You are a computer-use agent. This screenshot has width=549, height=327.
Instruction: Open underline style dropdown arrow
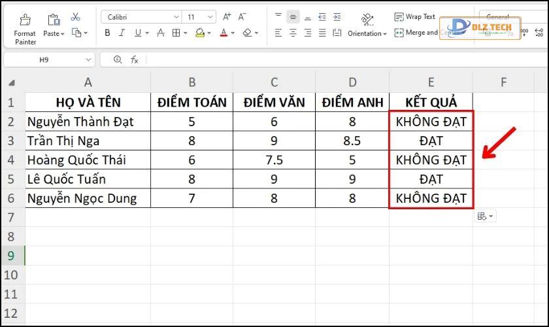click(x=147, y=33)
